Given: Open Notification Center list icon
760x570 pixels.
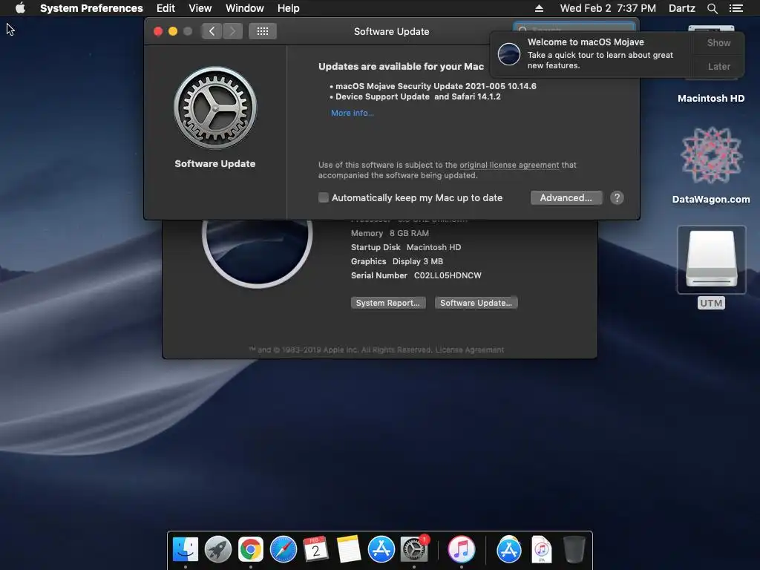Looking at the screenshot, I should coord(736,8).
